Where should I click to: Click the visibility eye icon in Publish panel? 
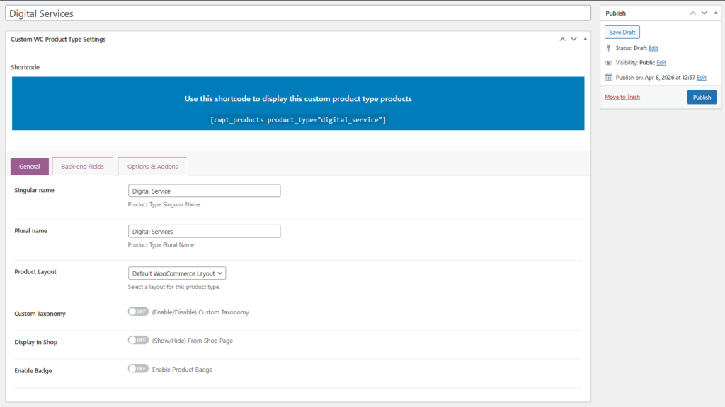607,62
